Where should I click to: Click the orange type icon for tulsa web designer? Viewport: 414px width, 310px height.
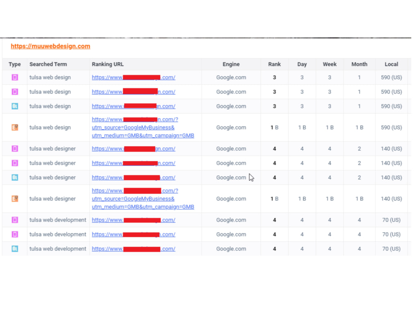[15, 198]
